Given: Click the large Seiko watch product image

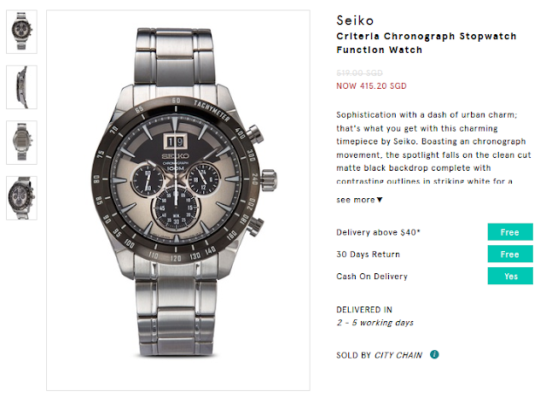Looking at the screenshot, I should point(179,201).
